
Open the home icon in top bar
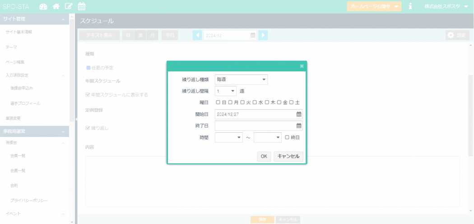(56, 6)
